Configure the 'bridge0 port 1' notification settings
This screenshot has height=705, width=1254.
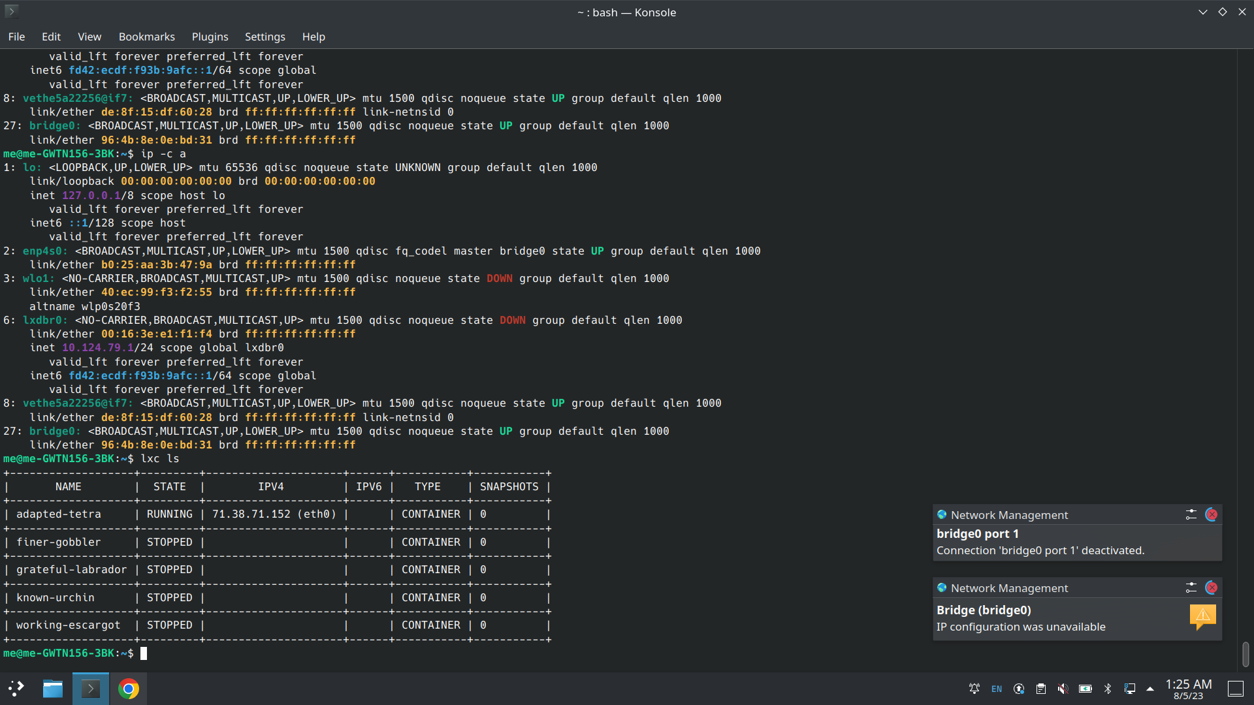(x=1191, y=514)
